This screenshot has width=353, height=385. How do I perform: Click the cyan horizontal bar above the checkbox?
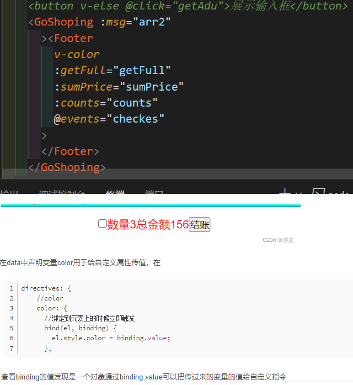pos(150,205)
